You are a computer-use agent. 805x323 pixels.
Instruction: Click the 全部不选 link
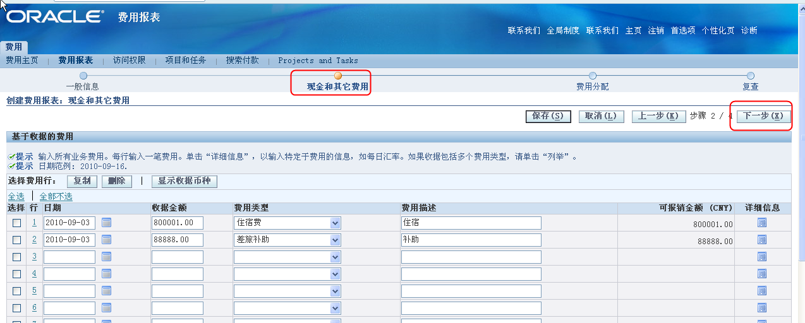56,197
